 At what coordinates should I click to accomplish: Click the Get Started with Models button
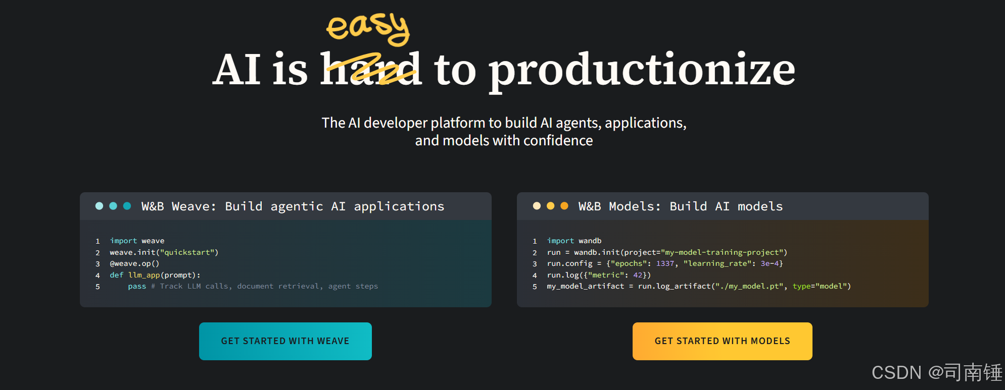(722, 341)
